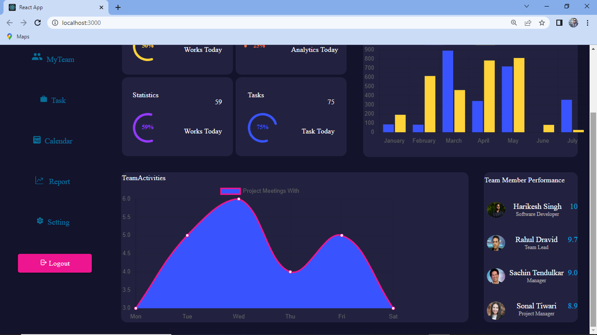Click the TeamActivities heading
The height and width of the screenshot is (335, 597).
[x=144, y=178]
